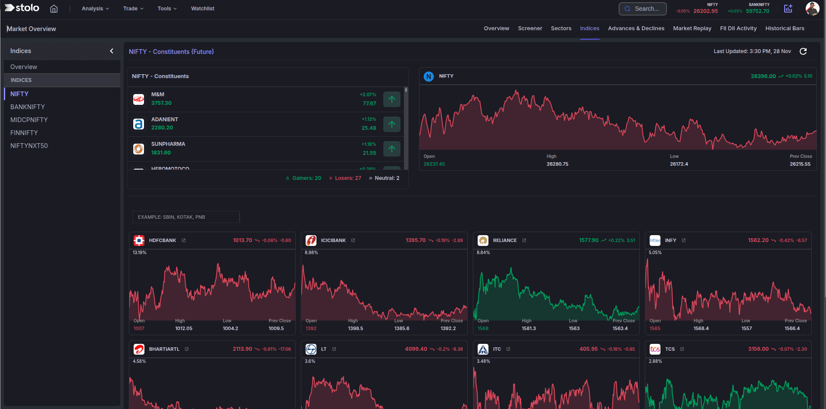The height and width of the screenshot is (409, 826).
Task: Open the FII DII Activity tab
Action: tap(738, 28)
